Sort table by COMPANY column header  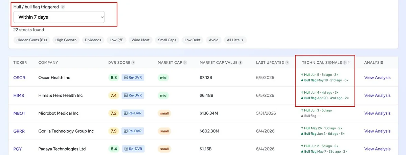click(48, 63)
